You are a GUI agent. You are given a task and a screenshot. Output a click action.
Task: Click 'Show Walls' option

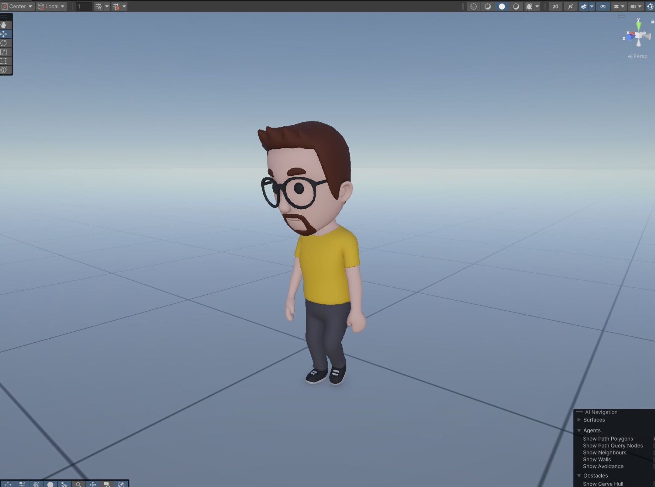pos(597,459)
